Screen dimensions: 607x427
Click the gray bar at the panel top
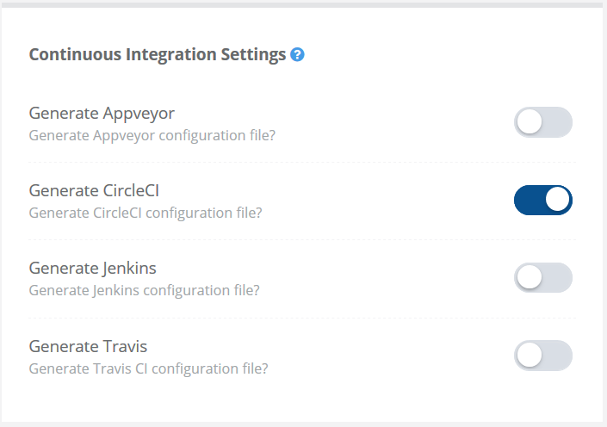pyautogui.click(x=302, y=5)
